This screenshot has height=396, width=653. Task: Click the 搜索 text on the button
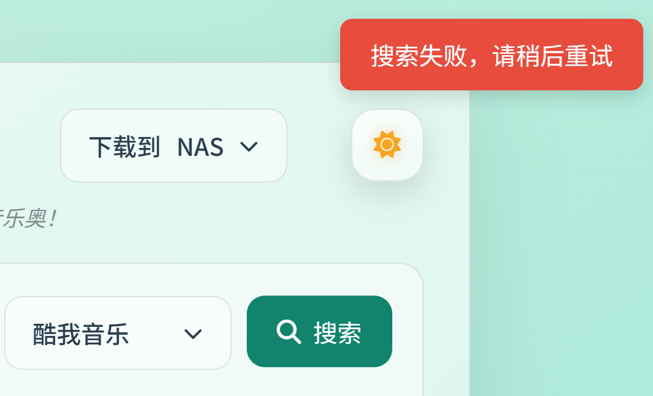pyautogui.click(x=337, y=333)
